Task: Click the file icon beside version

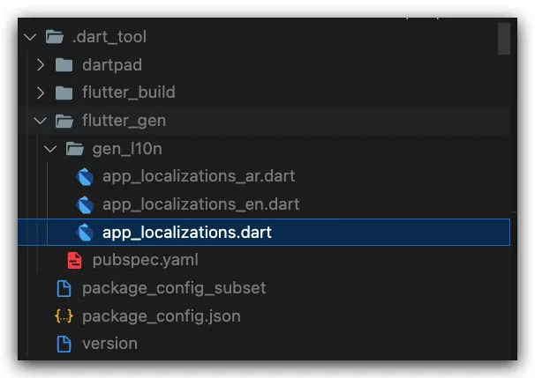Action: click(x=64, y=344)
